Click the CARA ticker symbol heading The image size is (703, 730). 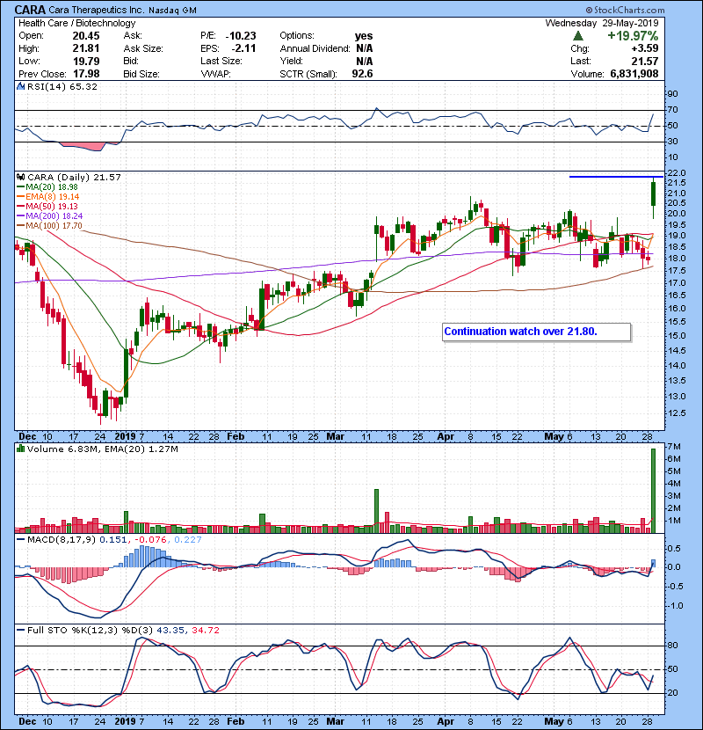point(30,10)
